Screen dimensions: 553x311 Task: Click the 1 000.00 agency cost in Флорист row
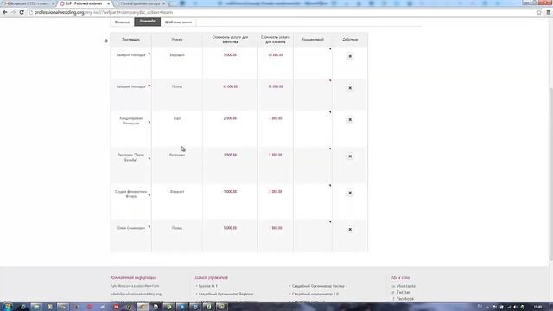[x=230, y=192]
